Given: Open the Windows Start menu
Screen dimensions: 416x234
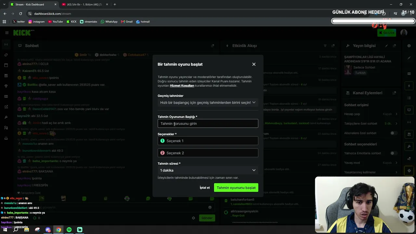Looking at the screenshot, I should 5,230.
